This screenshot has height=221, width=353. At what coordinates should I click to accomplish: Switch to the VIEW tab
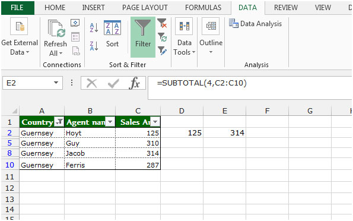(323, 8)
